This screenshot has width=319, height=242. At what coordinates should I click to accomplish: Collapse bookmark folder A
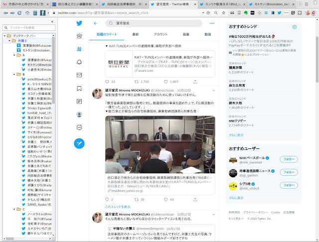click(x=14, y=55)
